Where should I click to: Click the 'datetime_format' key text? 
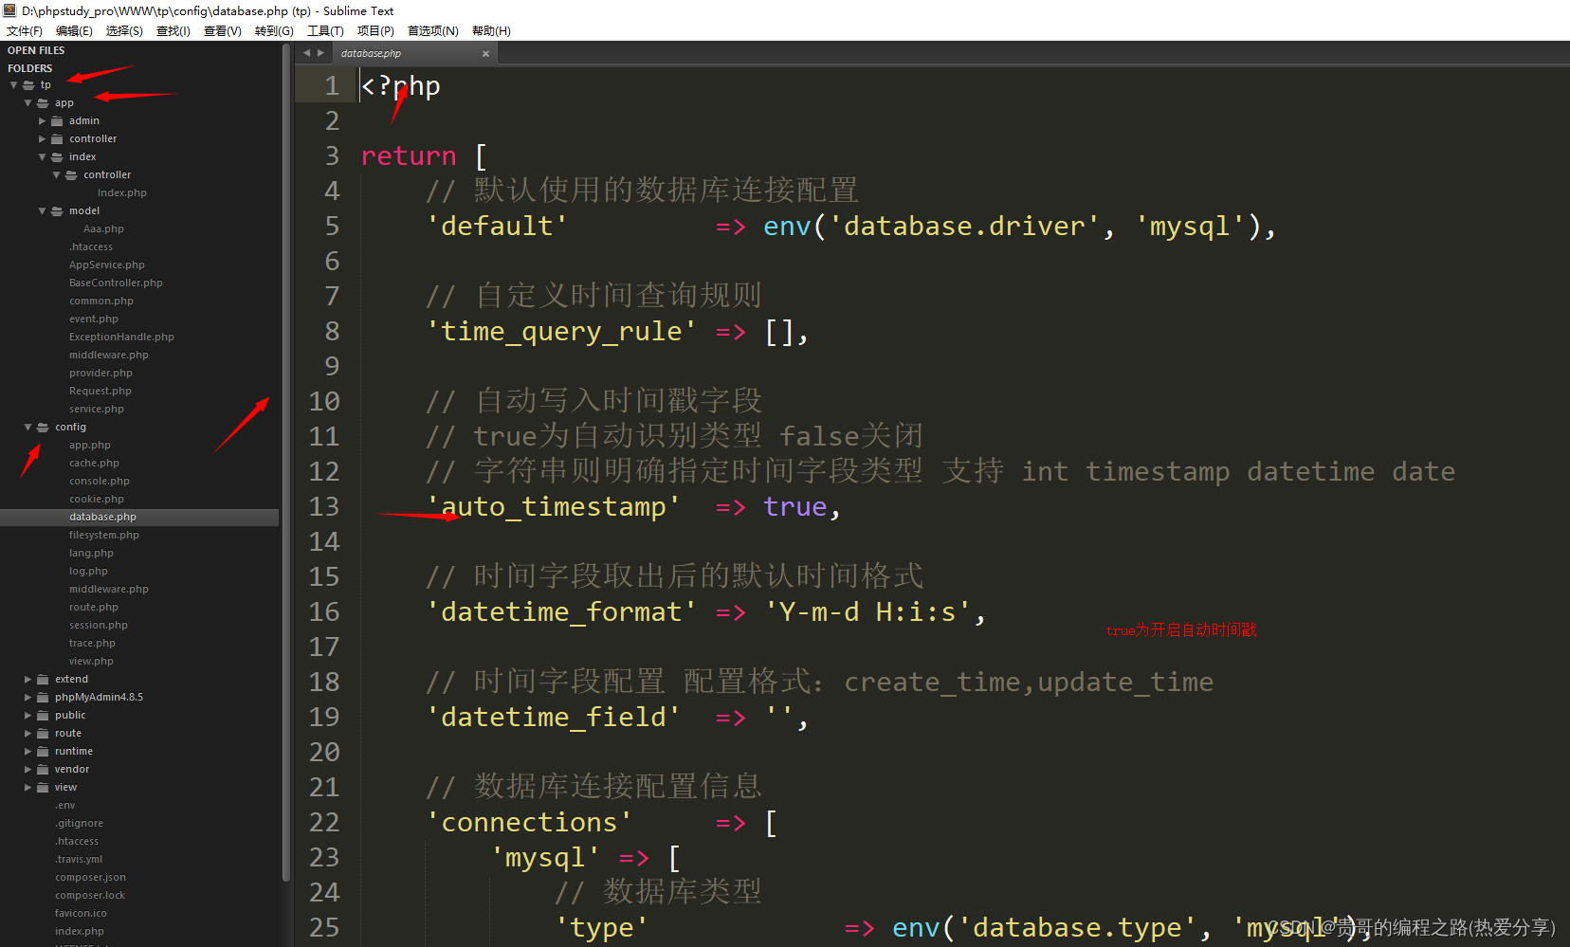point(561,612)
